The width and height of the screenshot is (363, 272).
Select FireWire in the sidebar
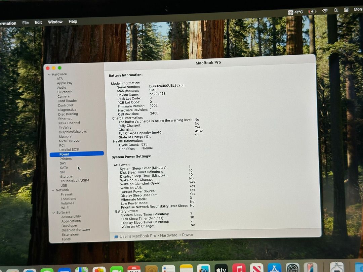[65, 128]
